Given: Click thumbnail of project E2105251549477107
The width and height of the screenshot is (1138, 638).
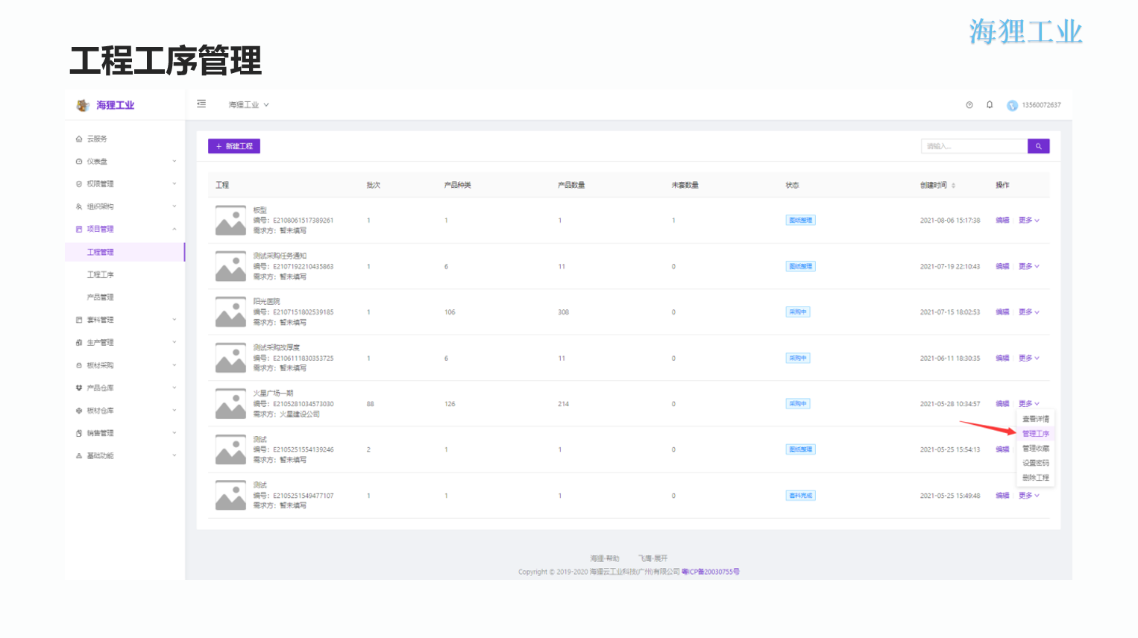Looking at the screenshot, I should click(230, 496).
